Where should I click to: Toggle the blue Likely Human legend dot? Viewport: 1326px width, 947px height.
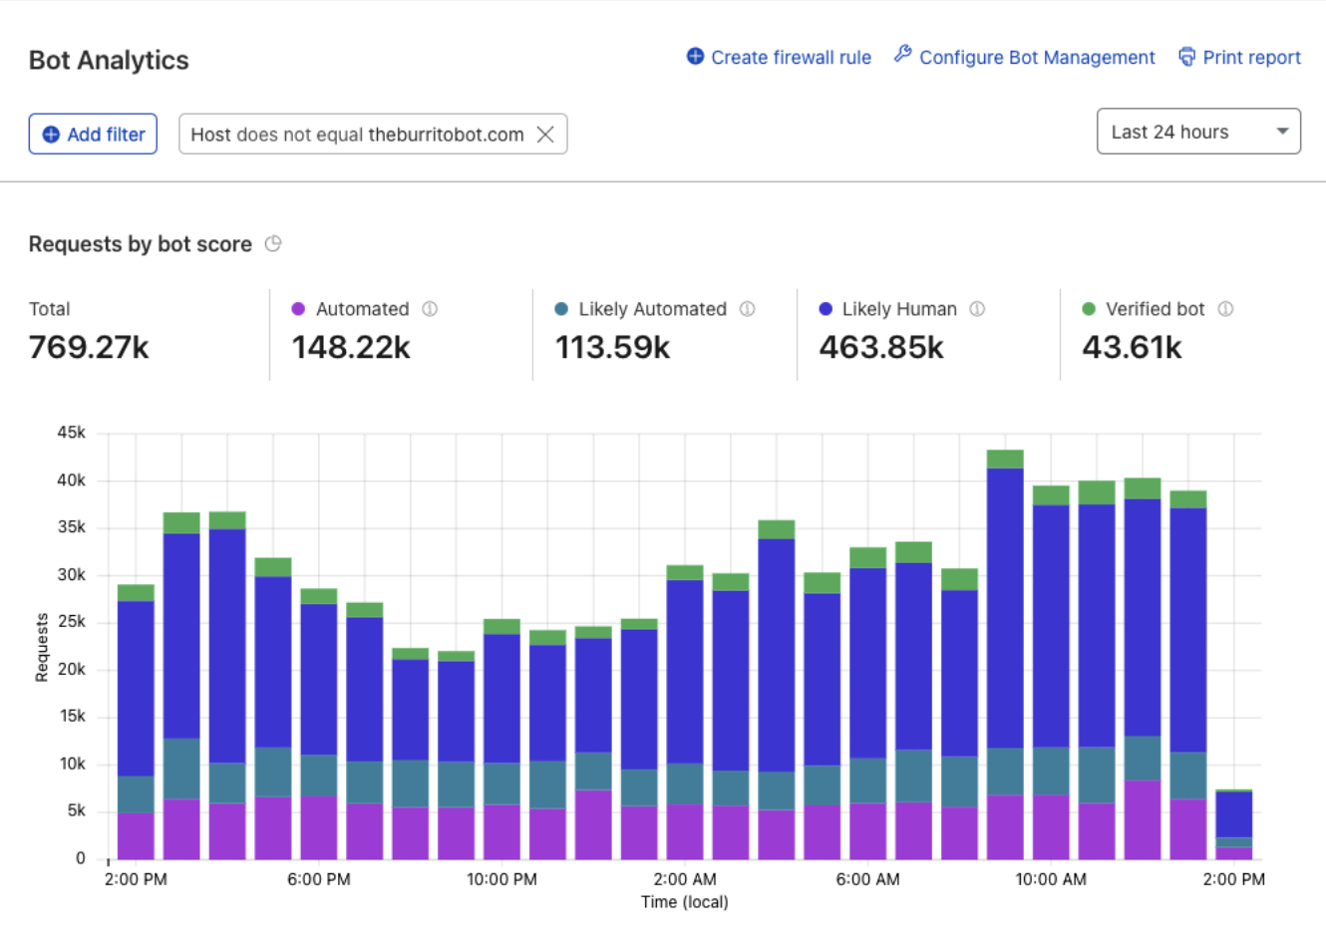click(x=826, y=309)
